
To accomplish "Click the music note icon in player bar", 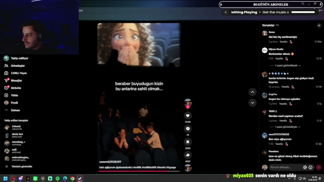I will point(226,12).
